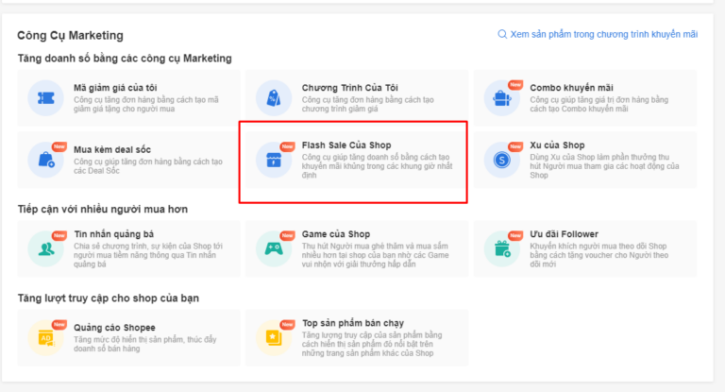Open the Top sản phẩm bán chạy title
Screen dimensions: 725x392
click(x=353, y=323)
